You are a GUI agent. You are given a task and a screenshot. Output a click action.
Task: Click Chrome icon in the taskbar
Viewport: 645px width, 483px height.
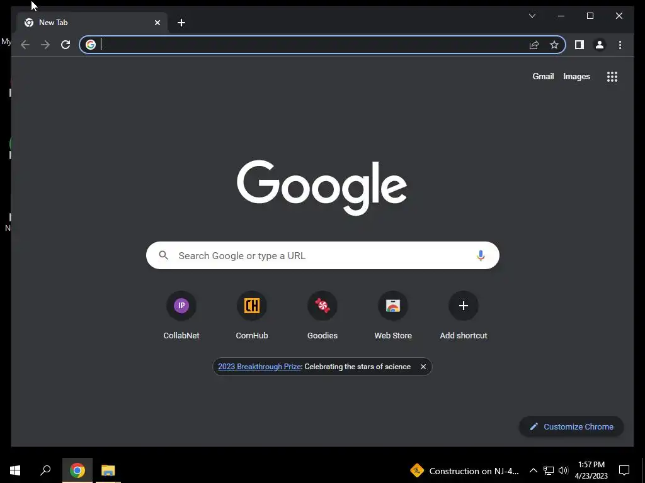click(x=77, y=470)
